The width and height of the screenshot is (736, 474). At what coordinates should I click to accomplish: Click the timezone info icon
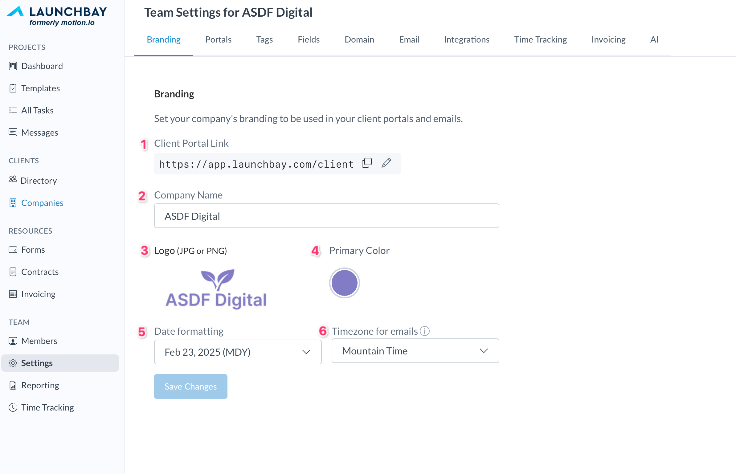[425, 331]
